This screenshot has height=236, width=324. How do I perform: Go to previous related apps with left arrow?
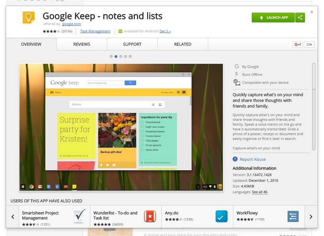[x=13, y=217]
